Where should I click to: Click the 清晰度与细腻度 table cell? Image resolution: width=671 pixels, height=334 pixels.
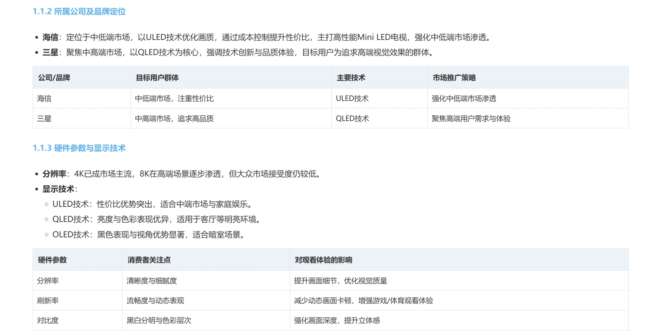click(152, 281)
